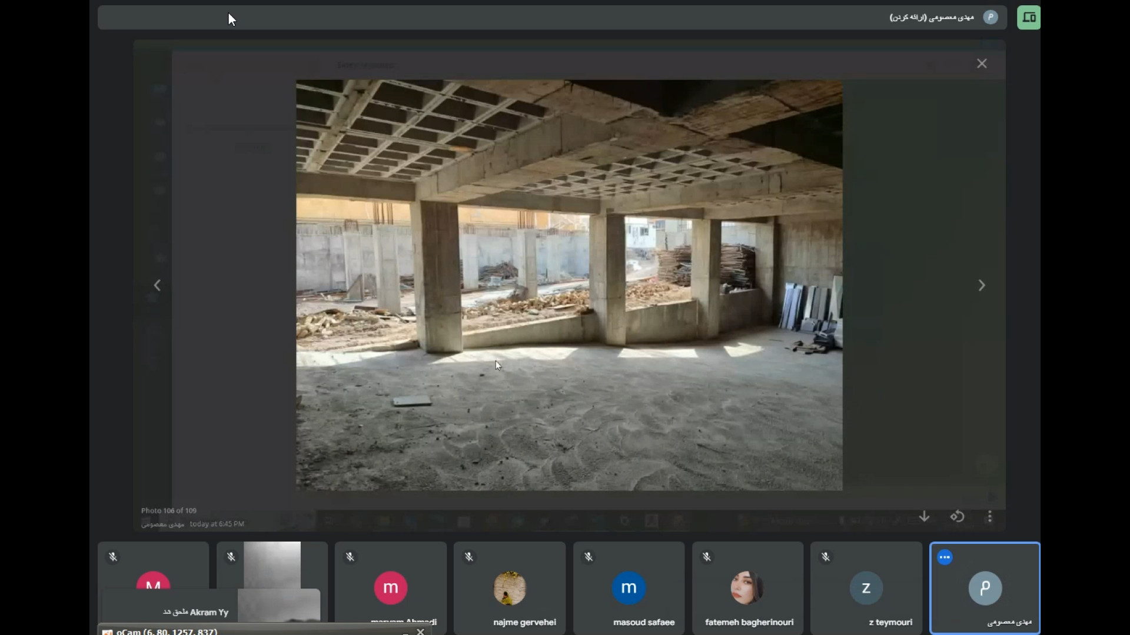
Task: Close the Telegram photo viewer
Action: click(x=982, y=63)
